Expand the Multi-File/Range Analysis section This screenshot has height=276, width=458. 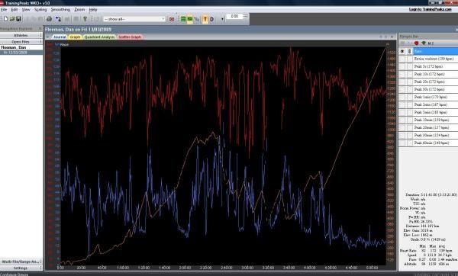pos(21,262)
